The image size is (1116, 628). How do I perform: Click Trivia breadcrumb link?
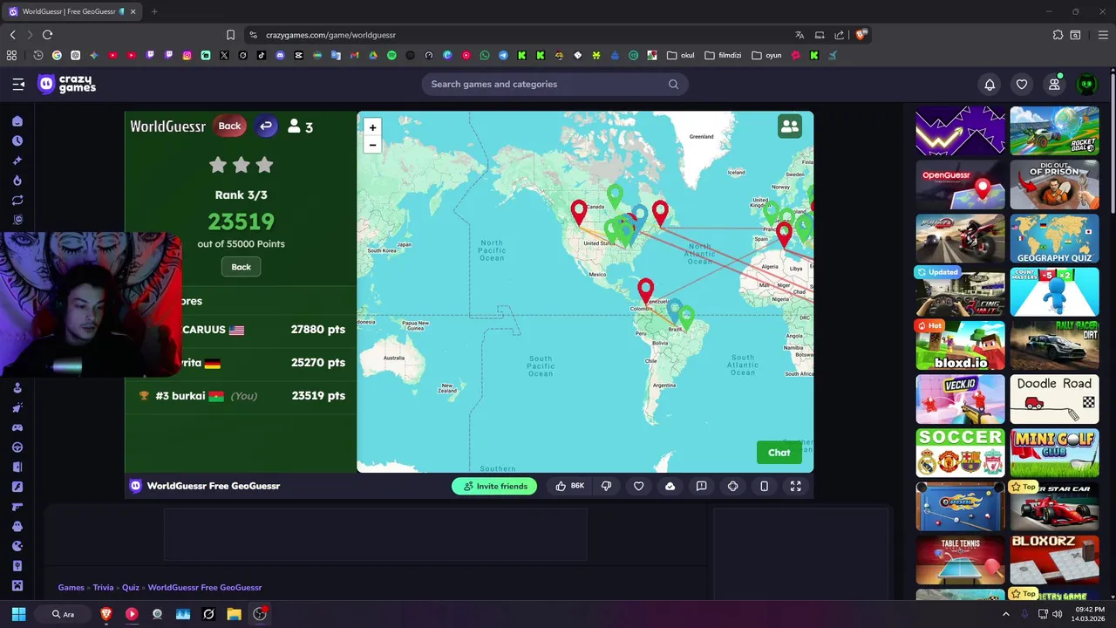[103, 588]
